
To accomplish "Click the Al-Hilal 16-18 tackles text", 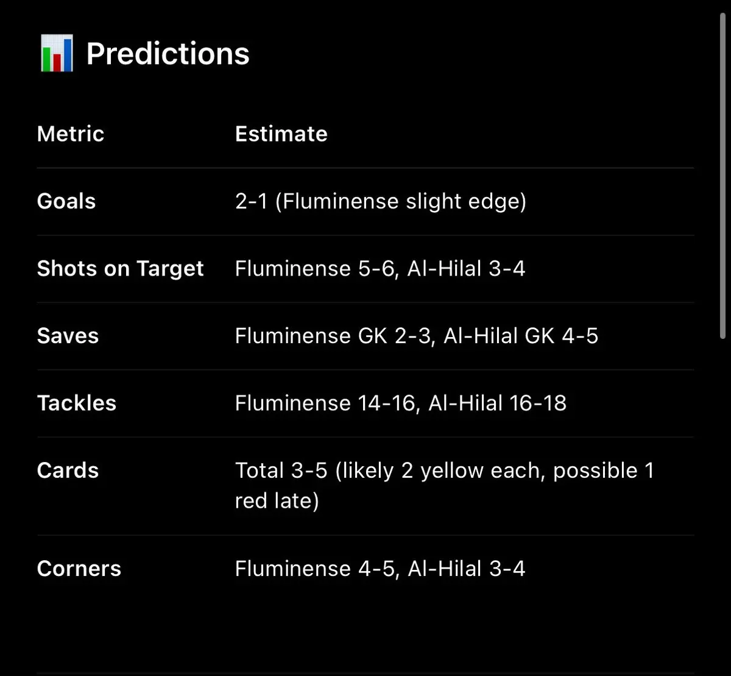I will 498,403.
